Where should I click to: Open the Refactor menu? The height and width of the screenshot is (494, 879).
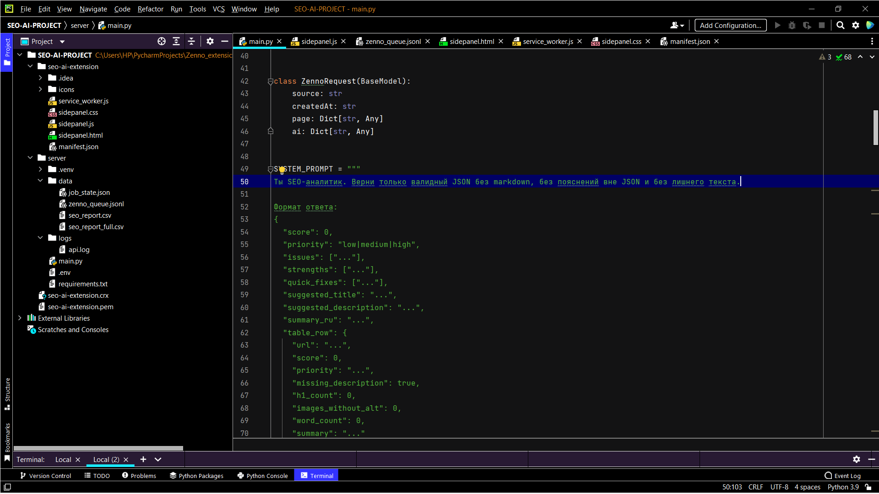[150, 9]
